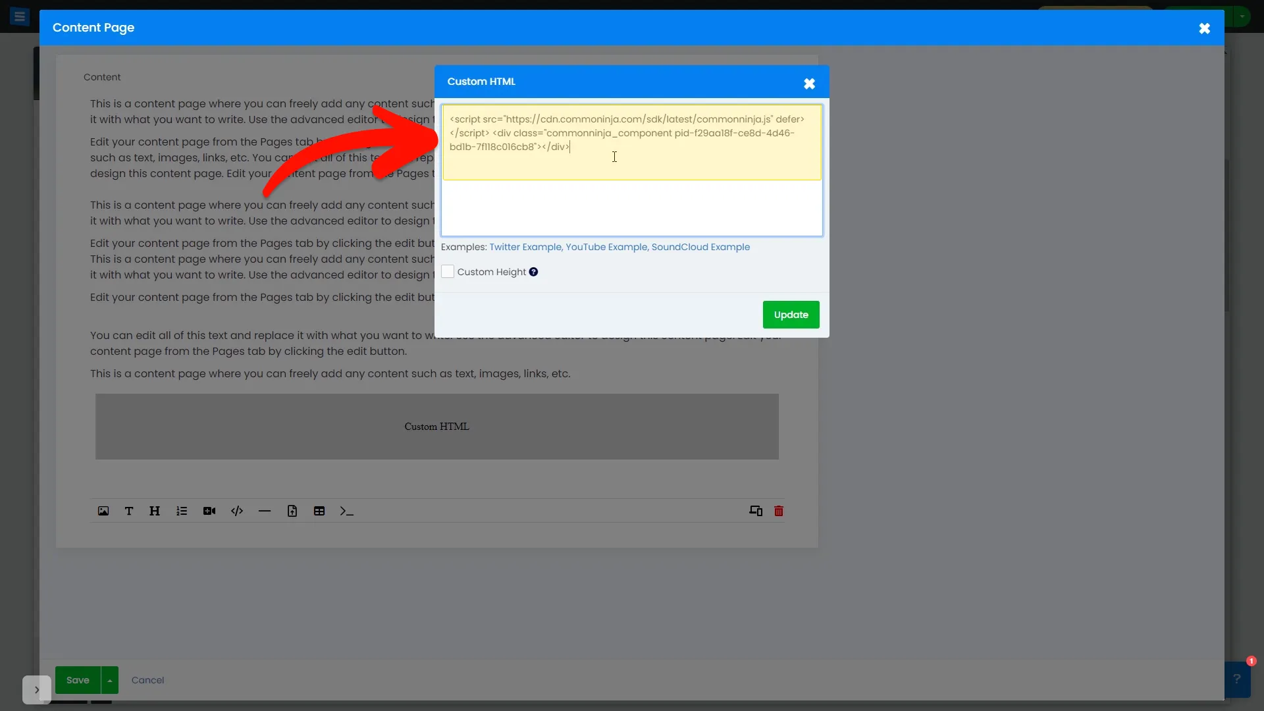Click the 'Custom HTML' dialog title

(x=481, y=82)
